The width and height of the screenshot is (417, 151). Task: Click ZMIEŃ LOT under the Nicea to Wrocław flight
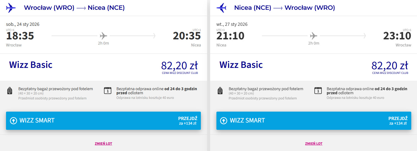click(x=314, y=144)
